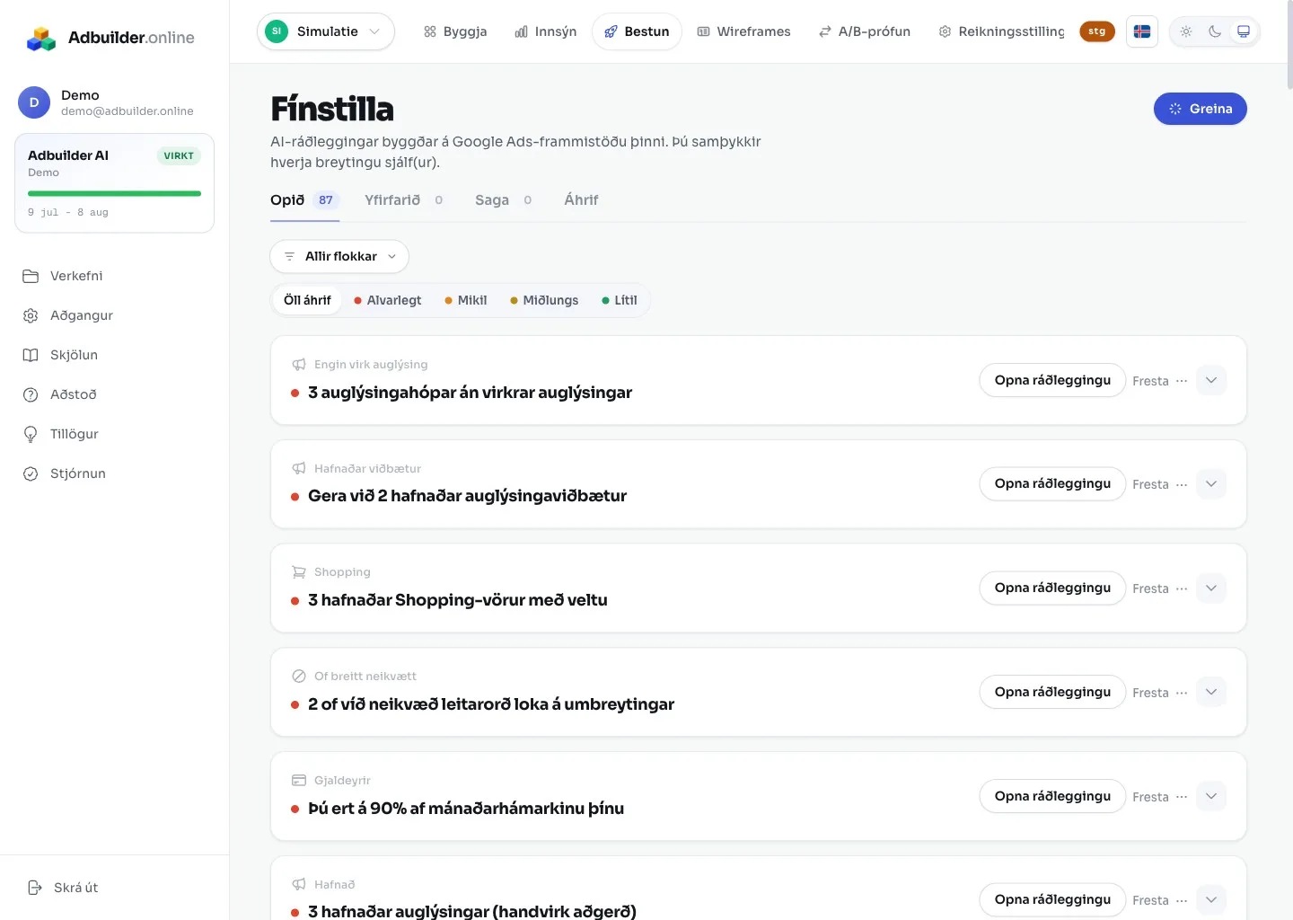Open the Simulatie project dropdown
Viewport: 1293px width, 920px height.
[326, 31]
